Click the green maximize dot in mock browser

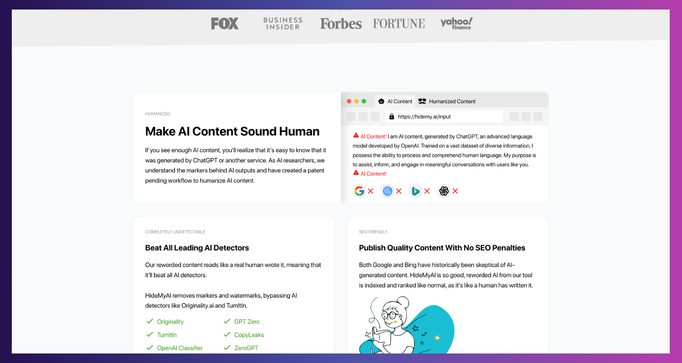click(x=364, y=101)
